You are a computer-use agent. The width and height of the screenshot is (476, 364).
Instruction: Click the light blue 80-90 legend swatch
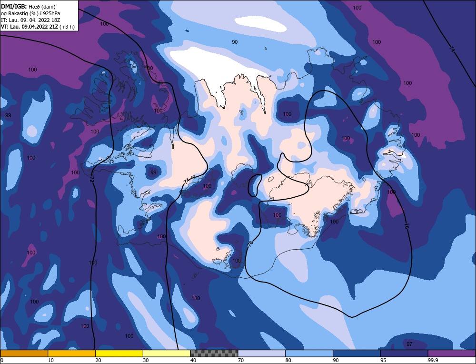coord(309,354)
